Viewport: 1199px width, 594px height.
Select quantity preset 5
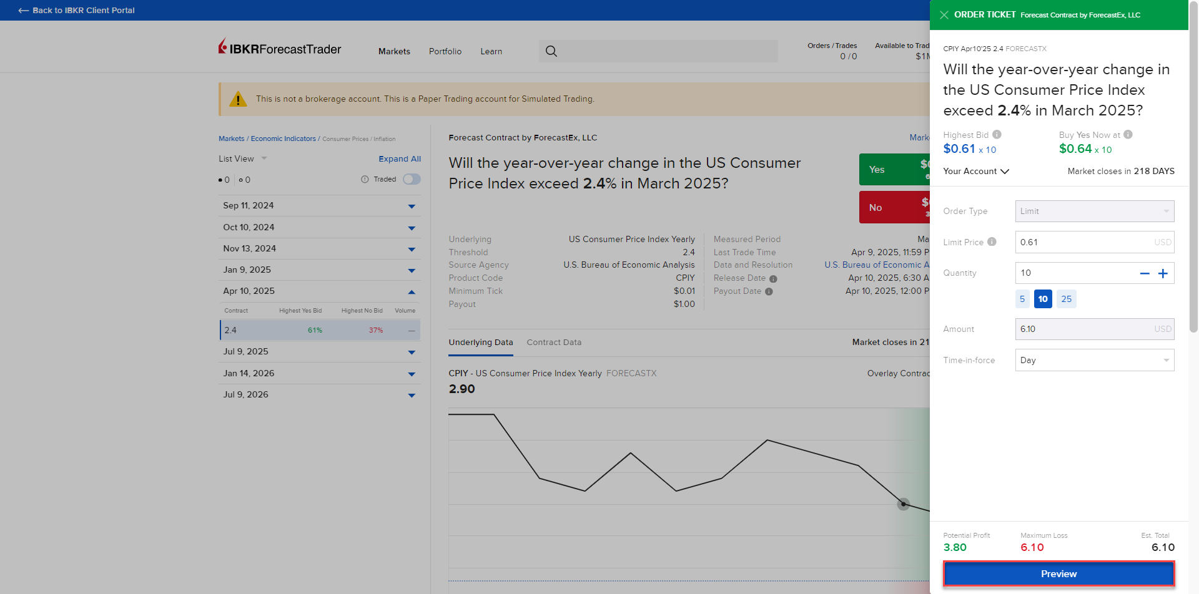coord(1022,299)
